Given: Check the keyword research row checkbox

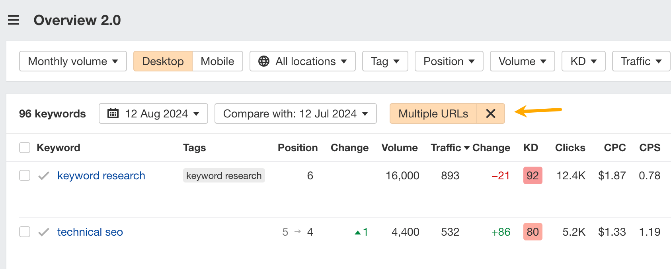Looking at the screenshot, I should point(24,175).
